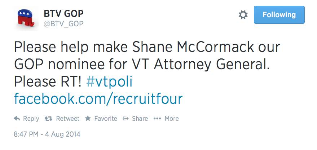
Task: Click the retweet arrows icon
Action: pos(47,119)
